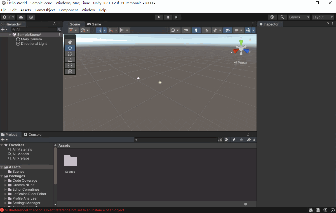Image resolution: width=336 pixels, height=213 pixels.
Task: Open the Window menu
Action: tap(88, 10)
